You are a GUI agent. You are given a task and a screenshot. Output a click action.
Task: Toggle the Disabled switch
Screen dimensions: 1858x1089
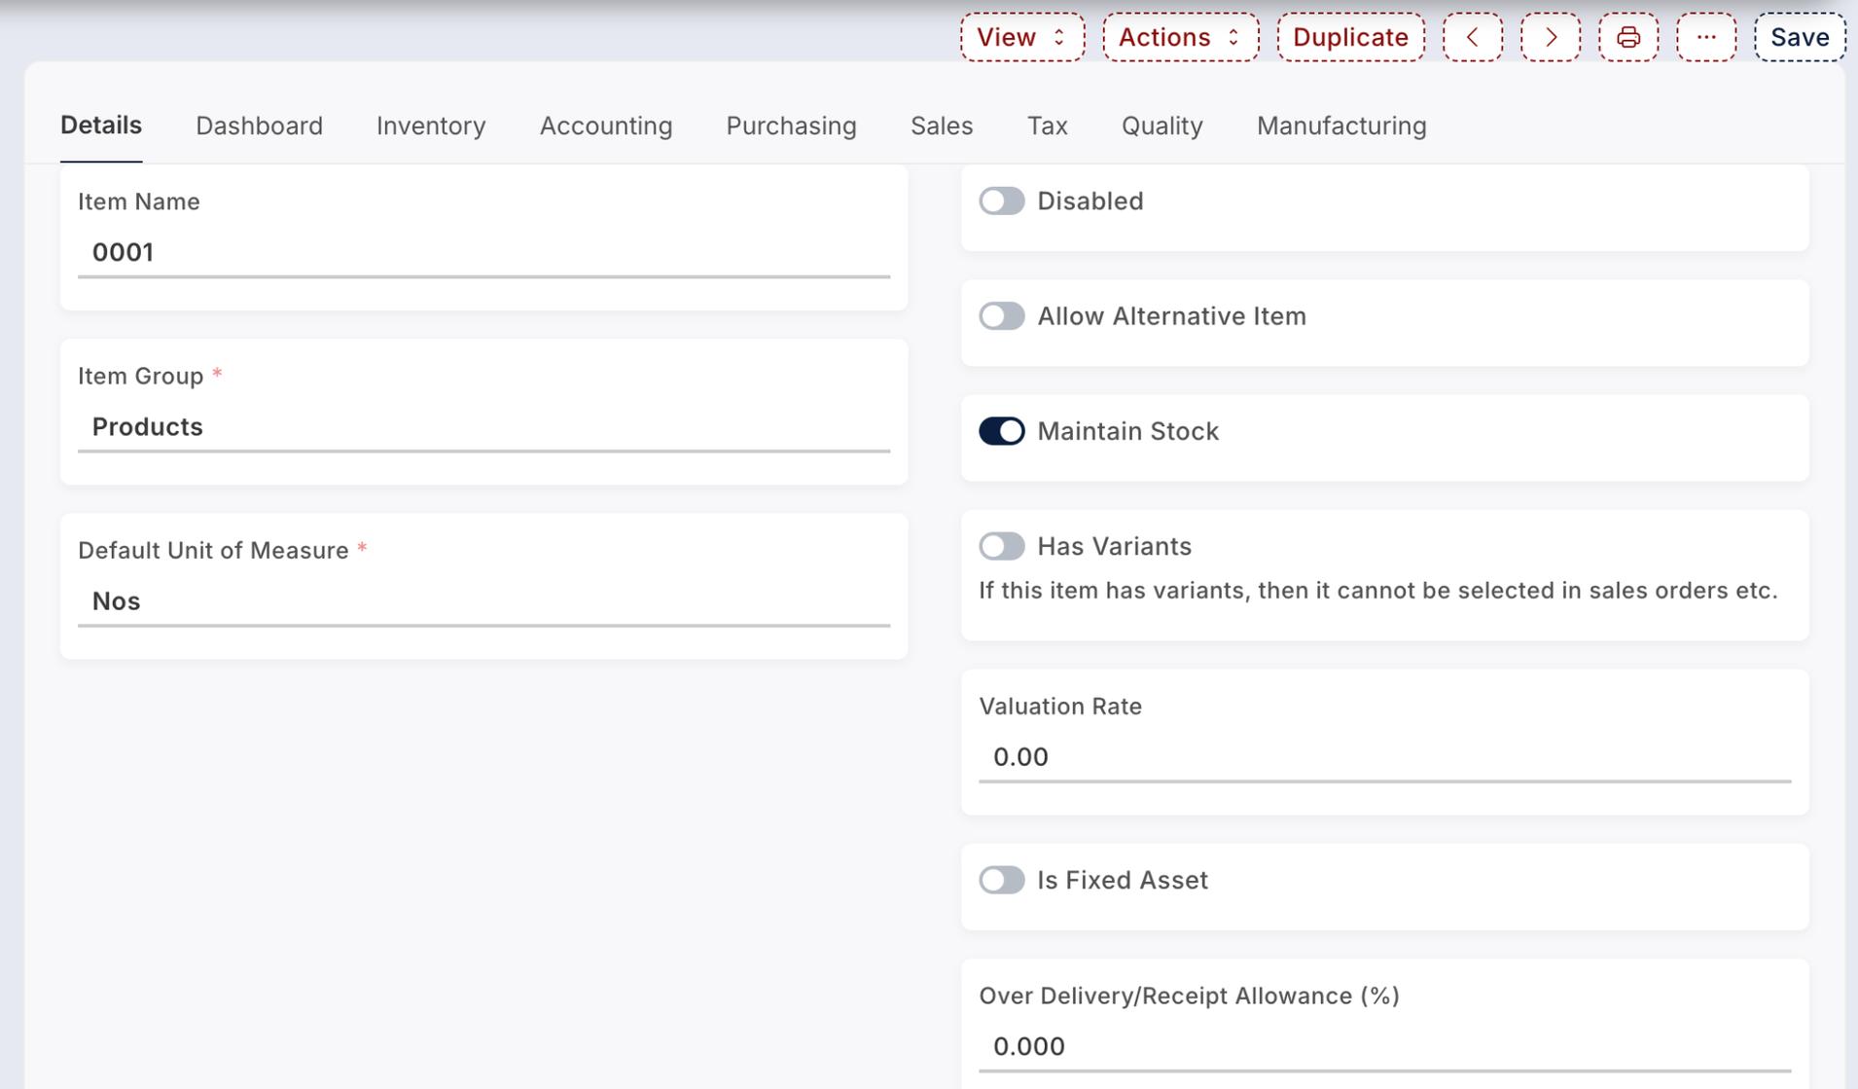[x=1001, y=200]
